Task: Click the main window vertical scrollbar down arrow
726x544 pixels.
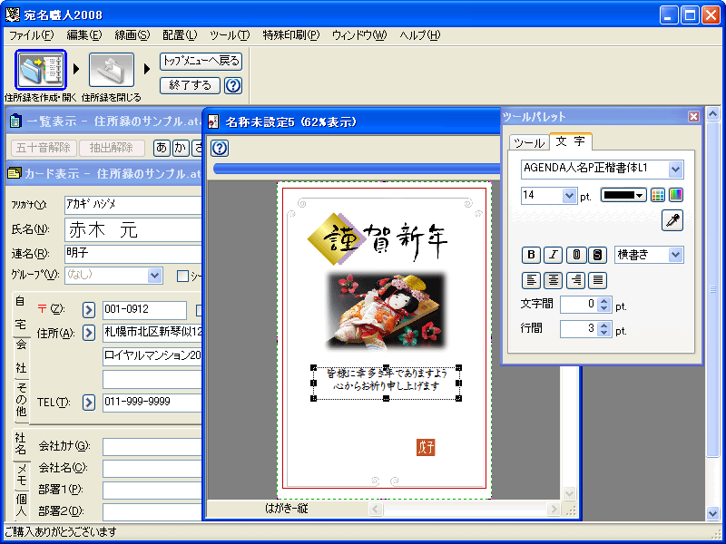Action: pyautogui.click(x=712, y=512)
